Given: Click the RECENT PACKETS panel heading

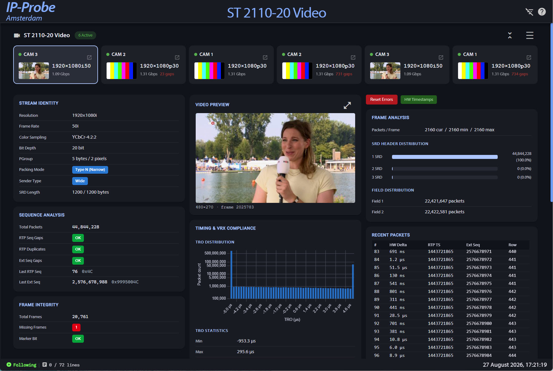Looking at the screenshot, I should tap(391, 235).
